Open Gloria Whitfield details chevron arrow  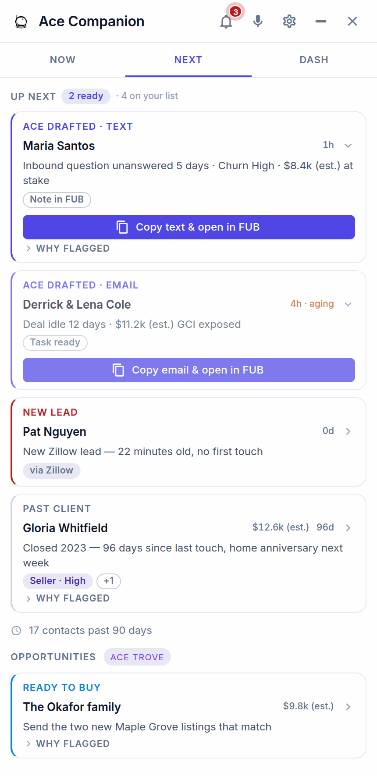click(x=348, y=528)
